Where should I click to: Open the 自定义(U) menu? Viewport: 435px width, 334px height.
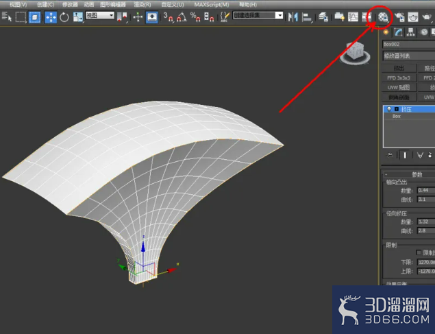click(173, 4)
